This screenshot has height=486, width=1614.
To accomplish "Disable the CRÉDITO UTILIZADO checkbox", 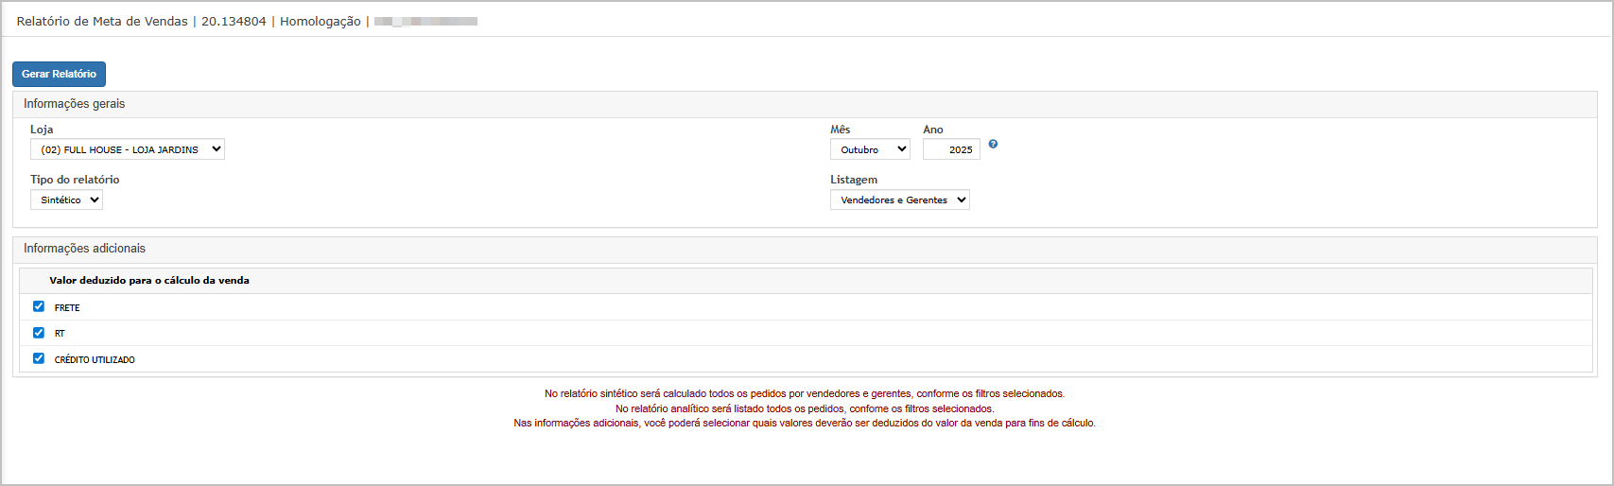I will 39,358.
